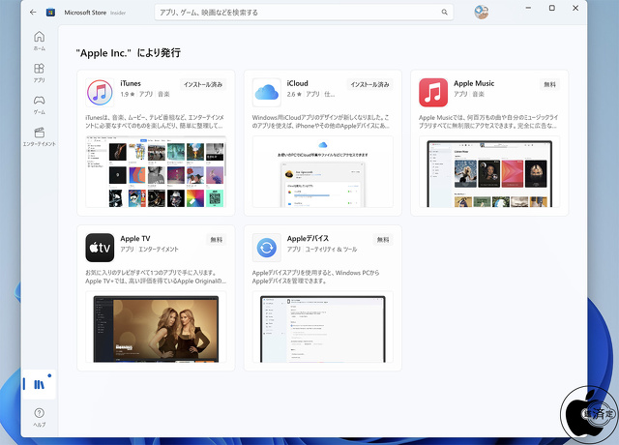The width and height of the screenshot is (619, 445).
Task: Open the Apple TV screenshot thumbnail
Action: [x=156, y=327]
